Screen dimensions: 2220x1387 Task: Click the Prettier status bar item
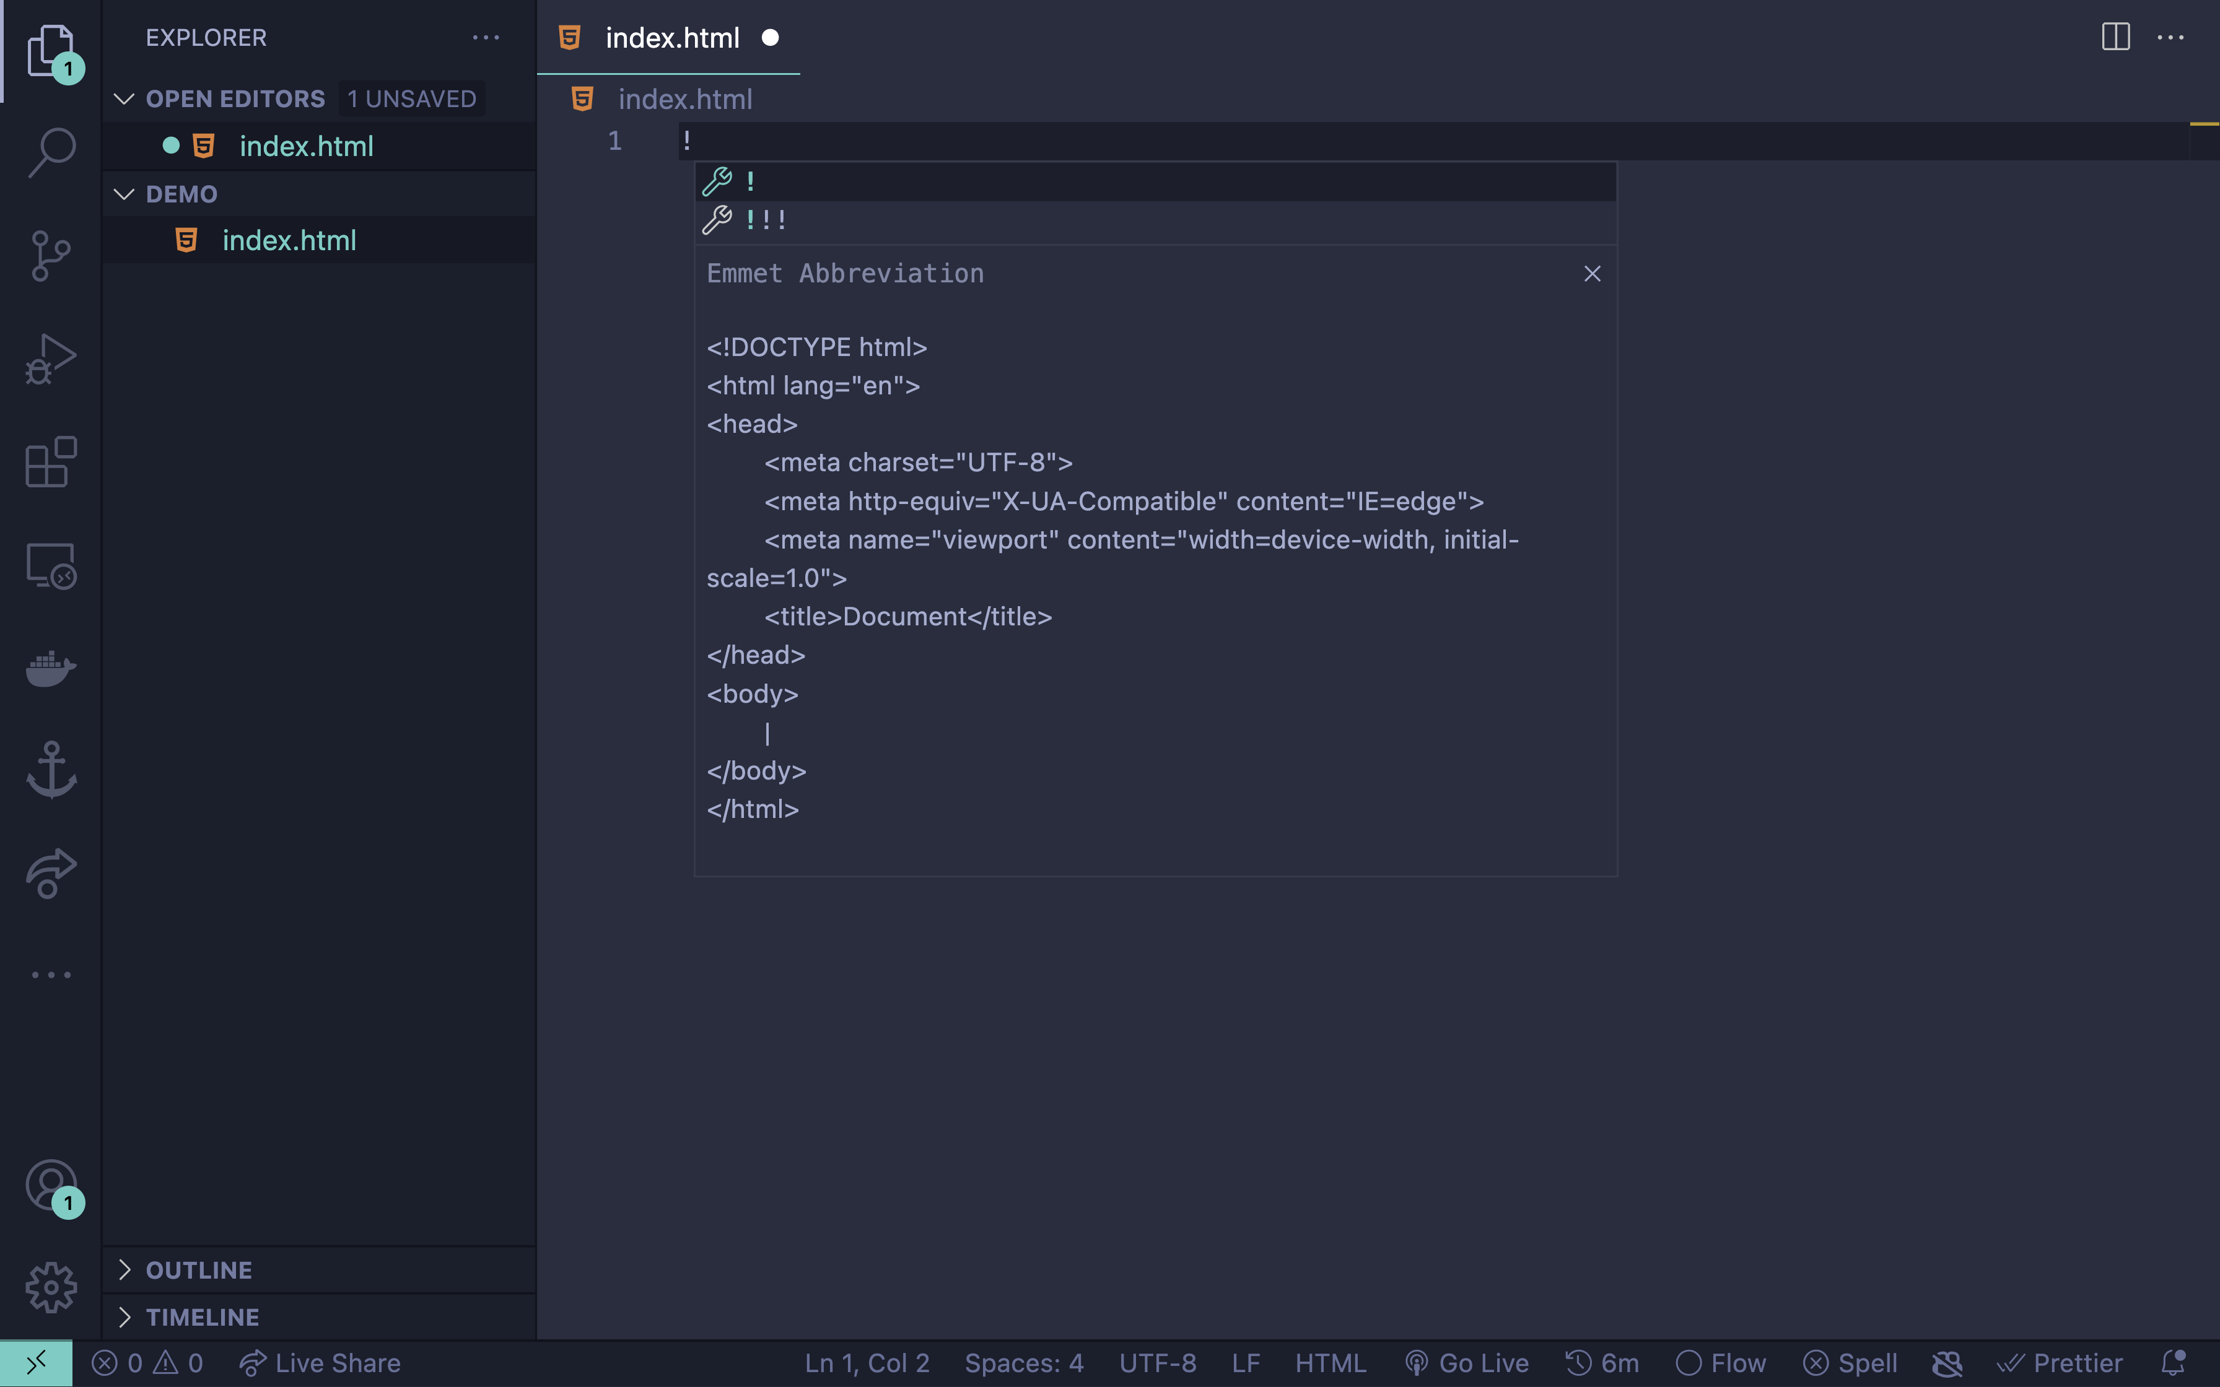click(2060, 1363)
